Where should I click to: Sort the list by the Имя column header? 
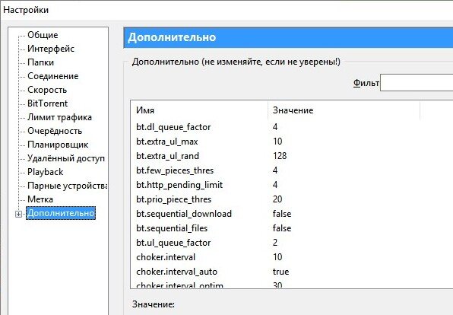point(199,110)
